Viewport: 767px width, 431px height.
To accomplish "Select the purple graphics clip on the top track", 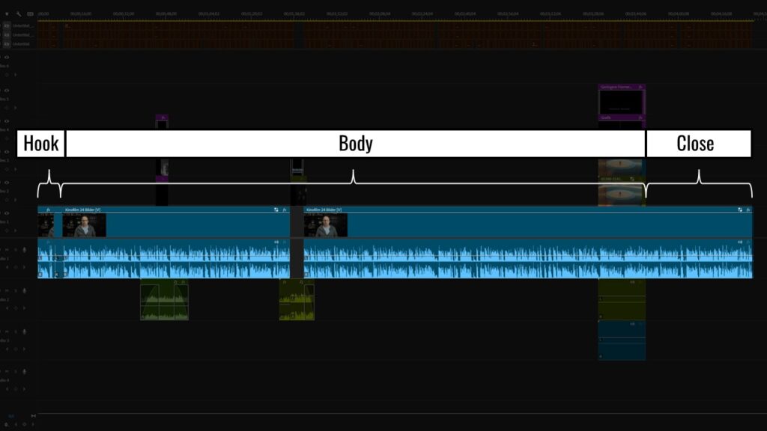I will [x=621, y=101].
